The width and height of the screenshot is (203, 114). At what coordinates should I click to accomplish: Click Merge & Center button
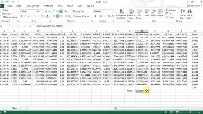click(81, 16)
